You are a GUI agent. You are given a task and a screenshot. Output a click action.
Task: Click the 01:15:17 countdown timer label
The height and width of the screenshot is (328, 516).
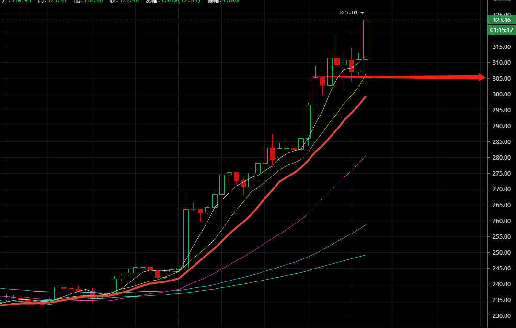click(501, 30)
